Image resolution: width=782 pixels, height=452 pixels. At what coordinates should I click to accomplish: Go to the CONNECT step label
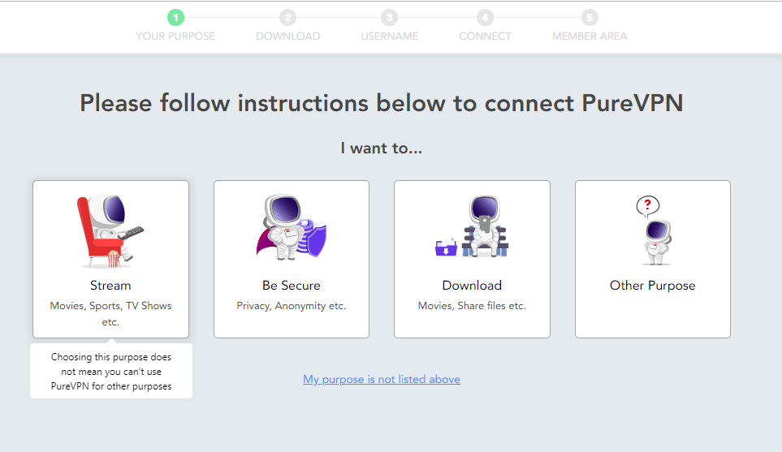[x=485, y=37]
